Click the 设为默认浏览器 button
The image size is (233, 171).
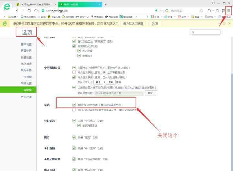pyautogui.click(x=133, y=24)
